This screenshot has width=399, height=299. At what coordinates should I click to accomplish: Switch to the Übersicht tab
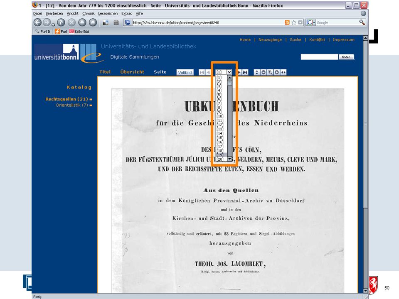pos(132,72)
